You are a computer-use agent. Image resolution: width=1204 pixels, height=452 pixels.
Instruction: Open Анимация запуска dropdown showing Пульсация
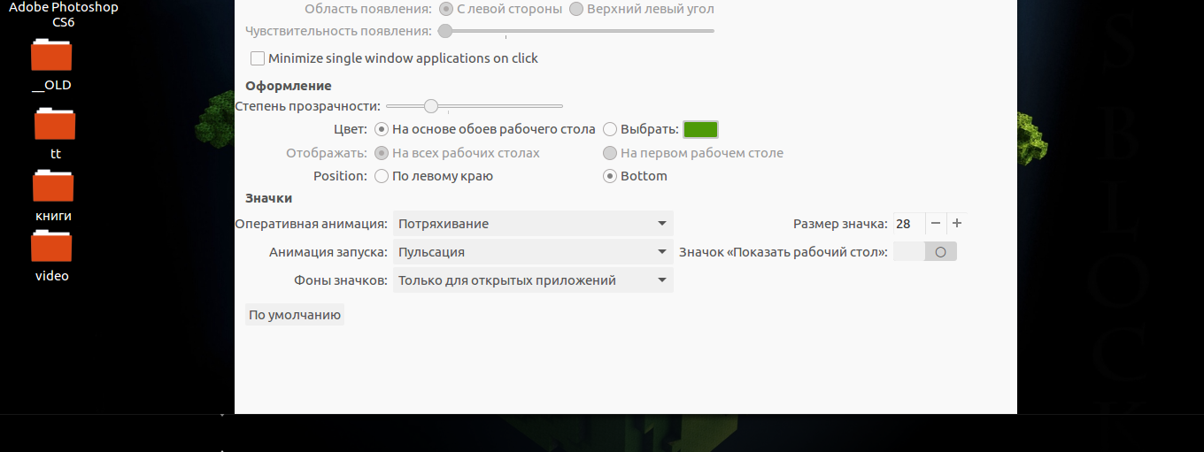533,252
